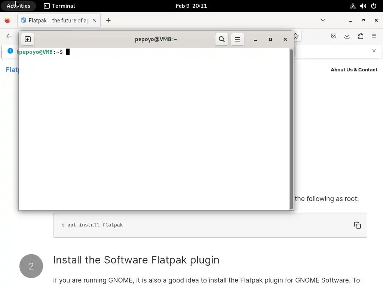The height and width of the screenshot is (287, 383).
Task: Open the Activities overview
Action: [x=19, y=6]
